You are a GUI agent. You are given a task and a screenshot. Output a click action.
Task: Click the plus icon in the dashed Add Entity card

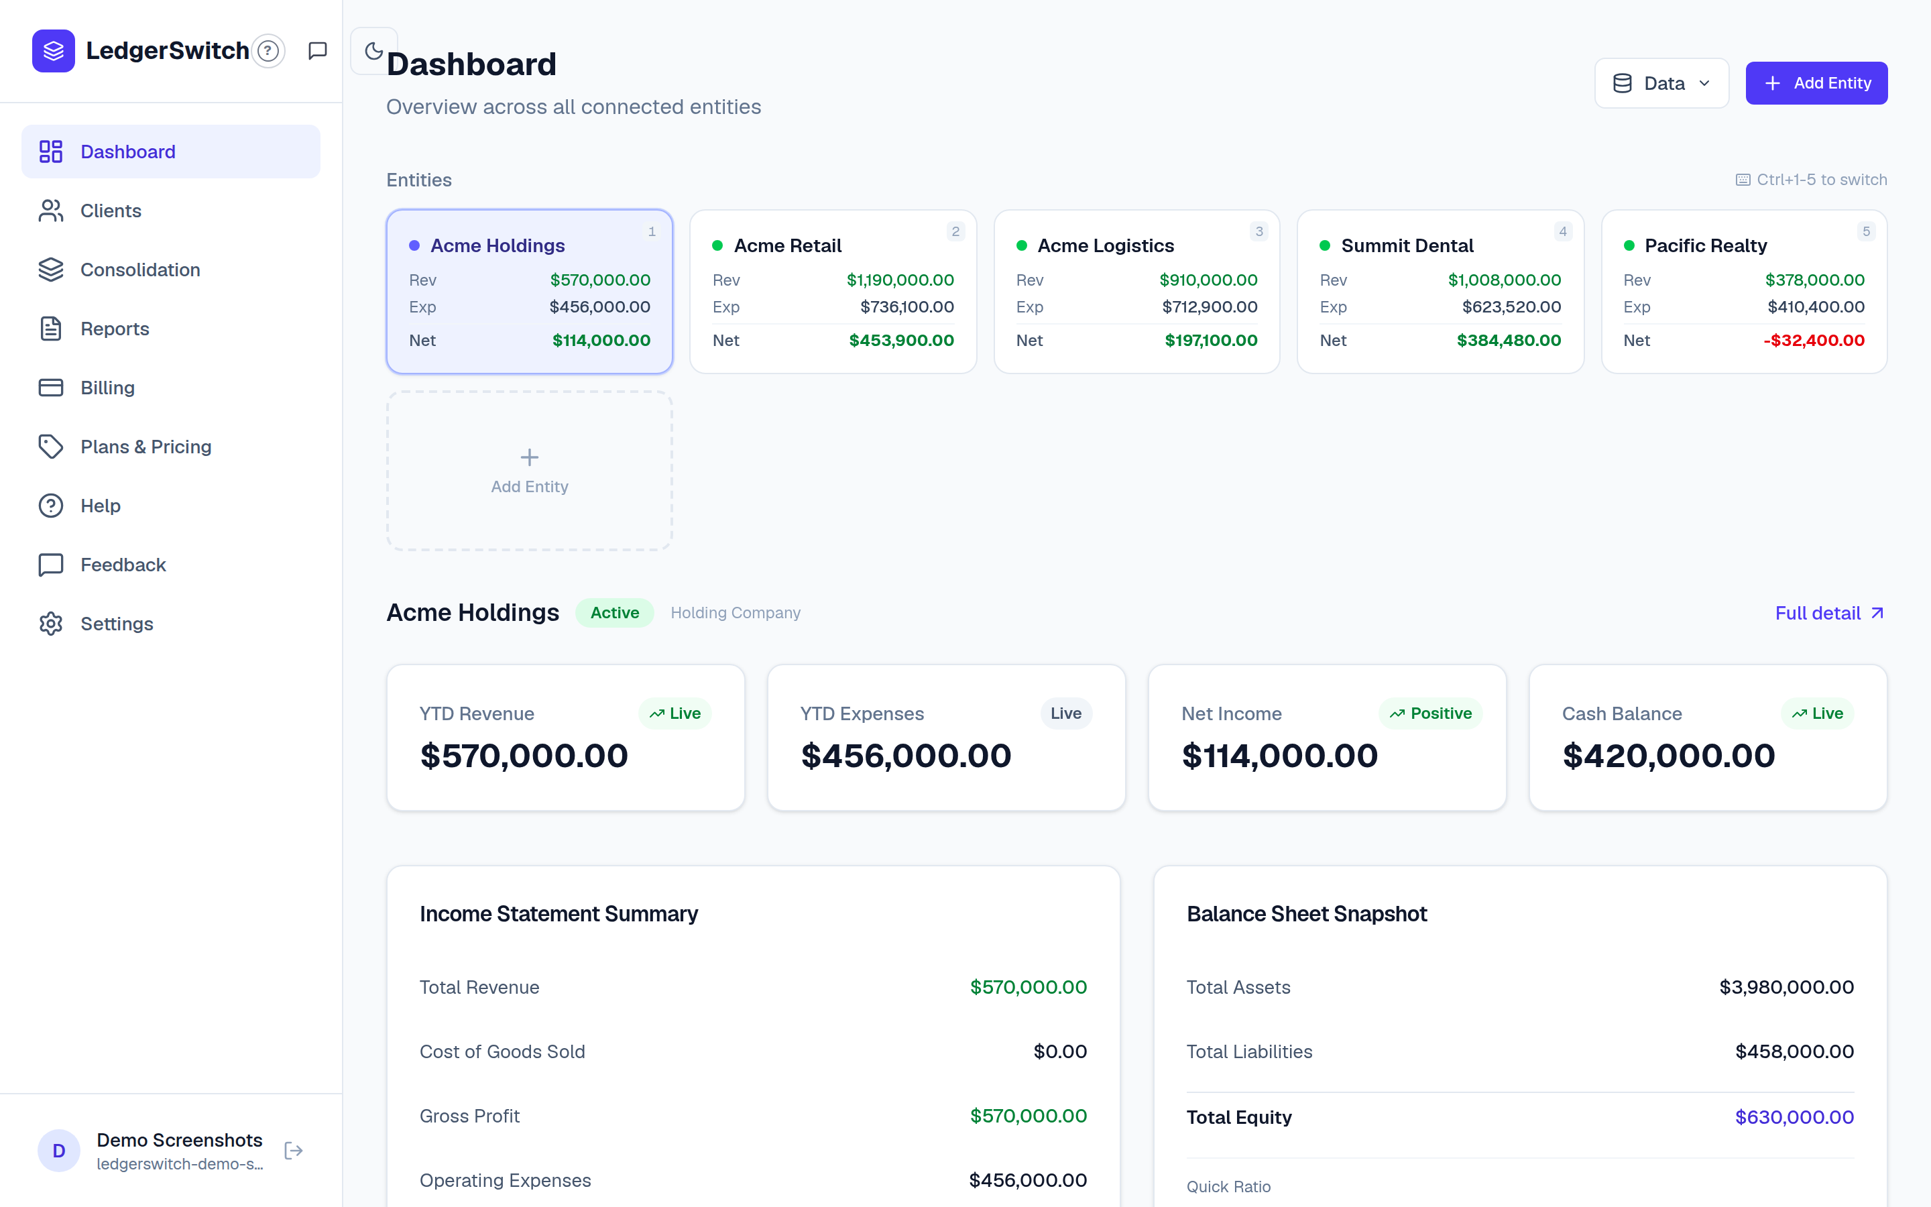(529, 457)
